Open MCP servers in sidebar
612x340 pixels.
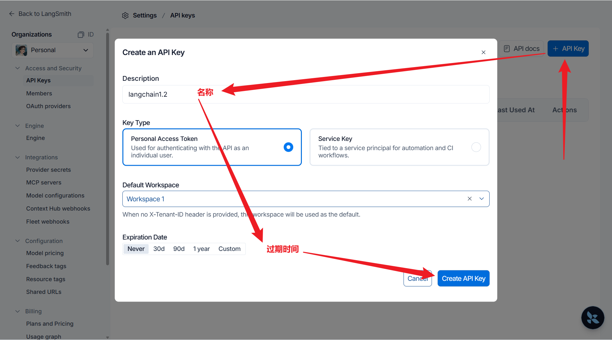point(44,183)
